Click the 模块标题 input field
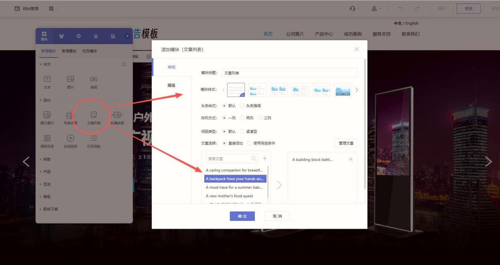Image resolution: width=500 pixels, height=265 pixels. coord(290,73)
